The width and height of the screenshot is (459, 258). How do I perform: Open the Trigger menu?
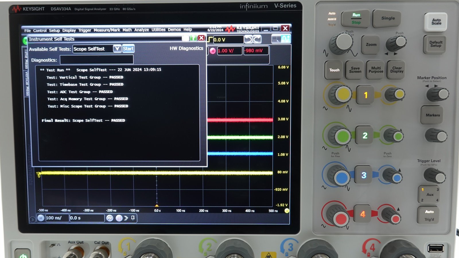(85, 30)
